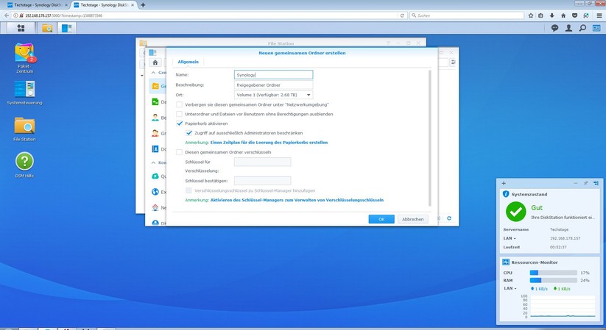Open the notifications speech bubble icon
Screen dimensions: 606x330
point(554,28)
